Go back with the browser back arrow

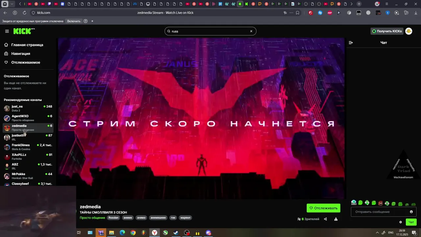[5, 13]
